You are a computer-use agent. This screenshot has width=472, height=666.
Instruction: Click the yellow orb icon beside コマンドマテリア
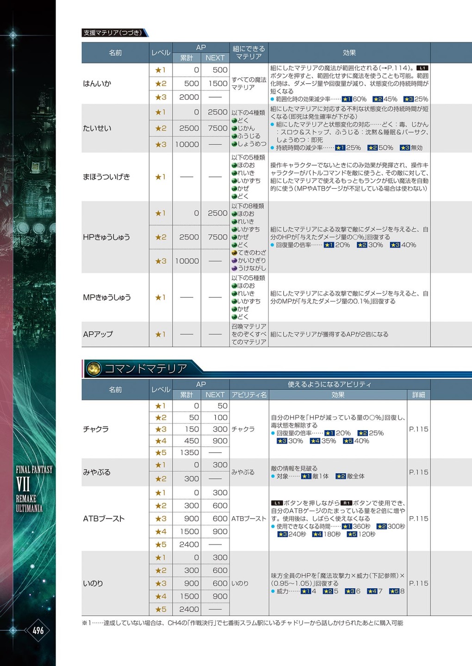[94, 369]
